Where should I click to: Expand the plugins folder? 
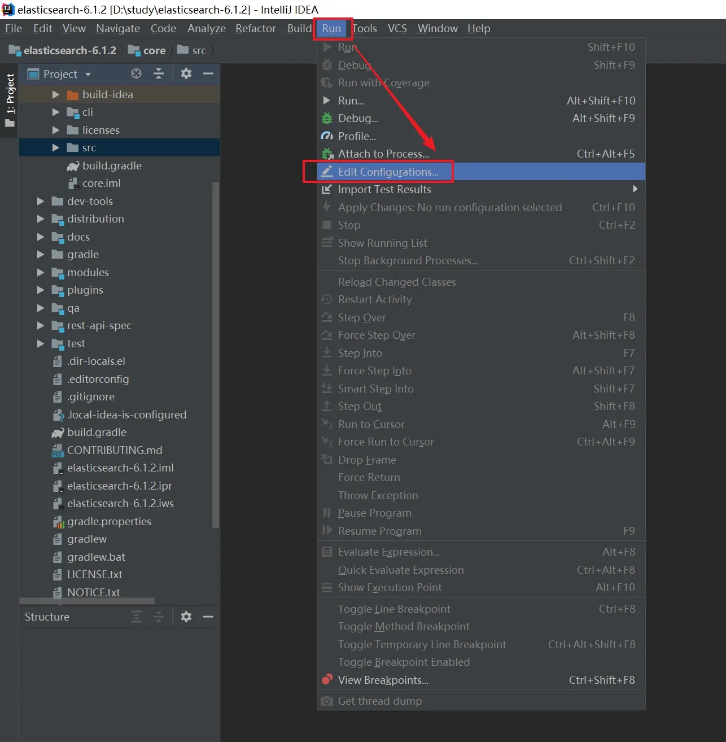click(x=40, y=290)
